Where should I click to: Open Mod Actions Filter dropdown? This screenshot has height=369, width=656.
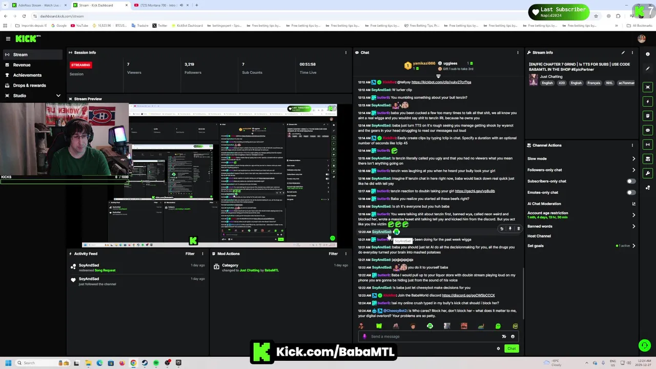[333, 253]
